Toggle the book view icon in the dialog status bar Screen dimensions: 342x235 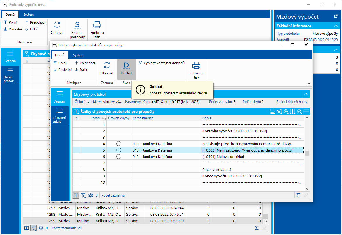(76, 195)
